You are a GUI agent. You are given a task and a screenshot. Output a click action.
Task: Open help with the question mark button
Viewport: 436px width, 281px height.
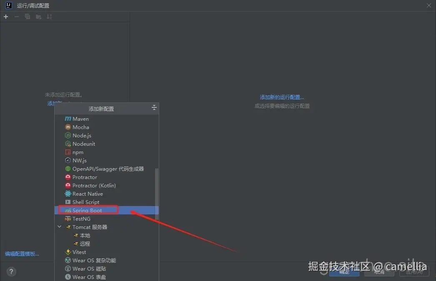pyautogui.click(x=11, y=271)
